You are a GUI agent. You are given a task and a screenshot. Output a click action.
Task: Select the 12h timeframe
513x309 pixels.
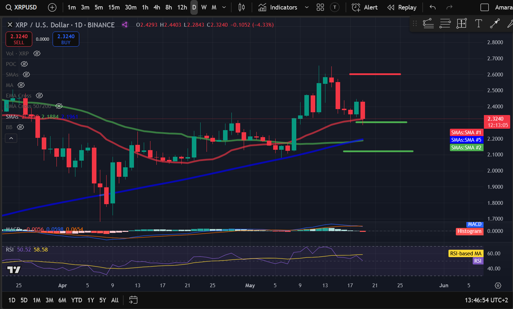[182, 7]
